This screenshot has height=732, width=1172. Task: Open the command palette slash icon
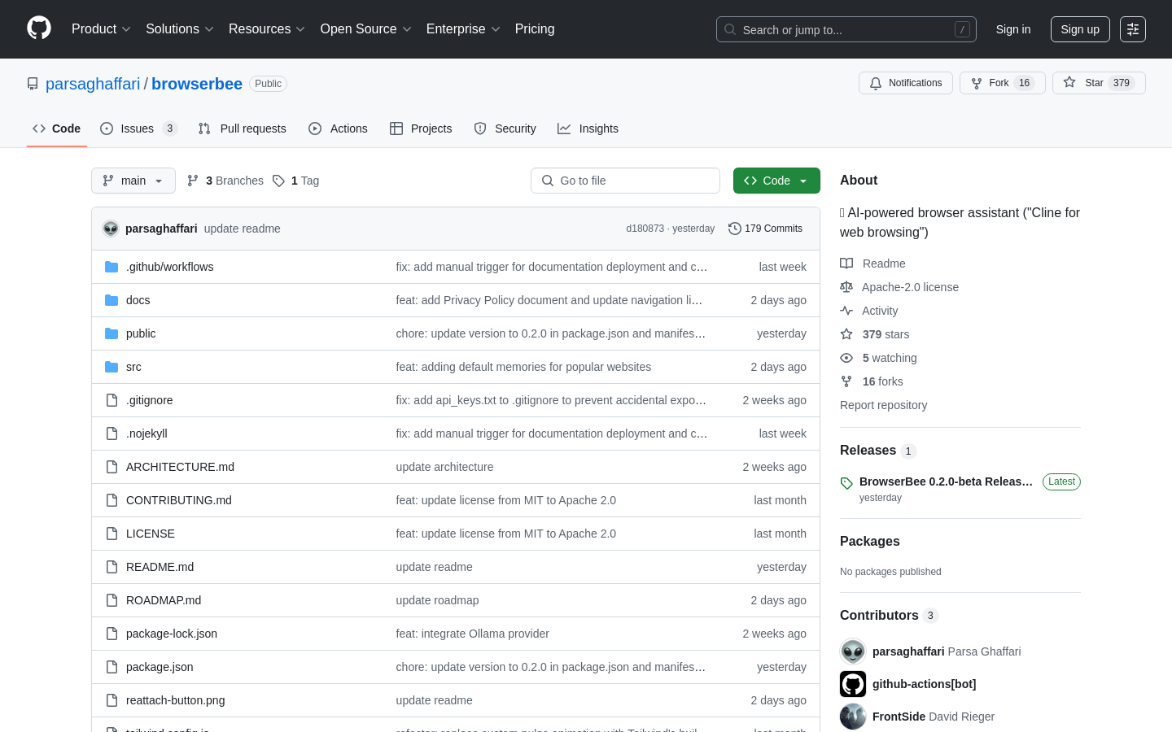[962, 29]
